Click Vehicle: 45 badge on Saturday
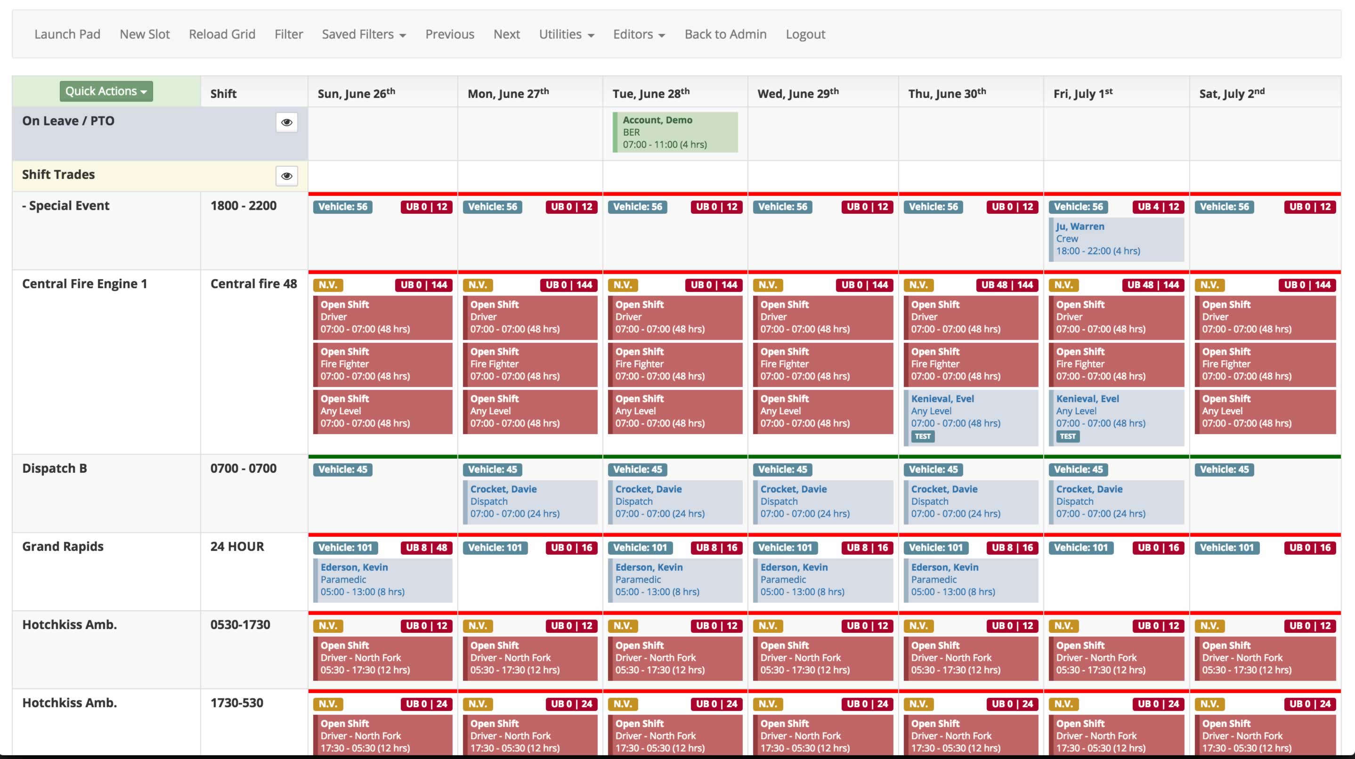Screen dimensions: 1355x759 pyautogui.click(x=1225, y=469)
